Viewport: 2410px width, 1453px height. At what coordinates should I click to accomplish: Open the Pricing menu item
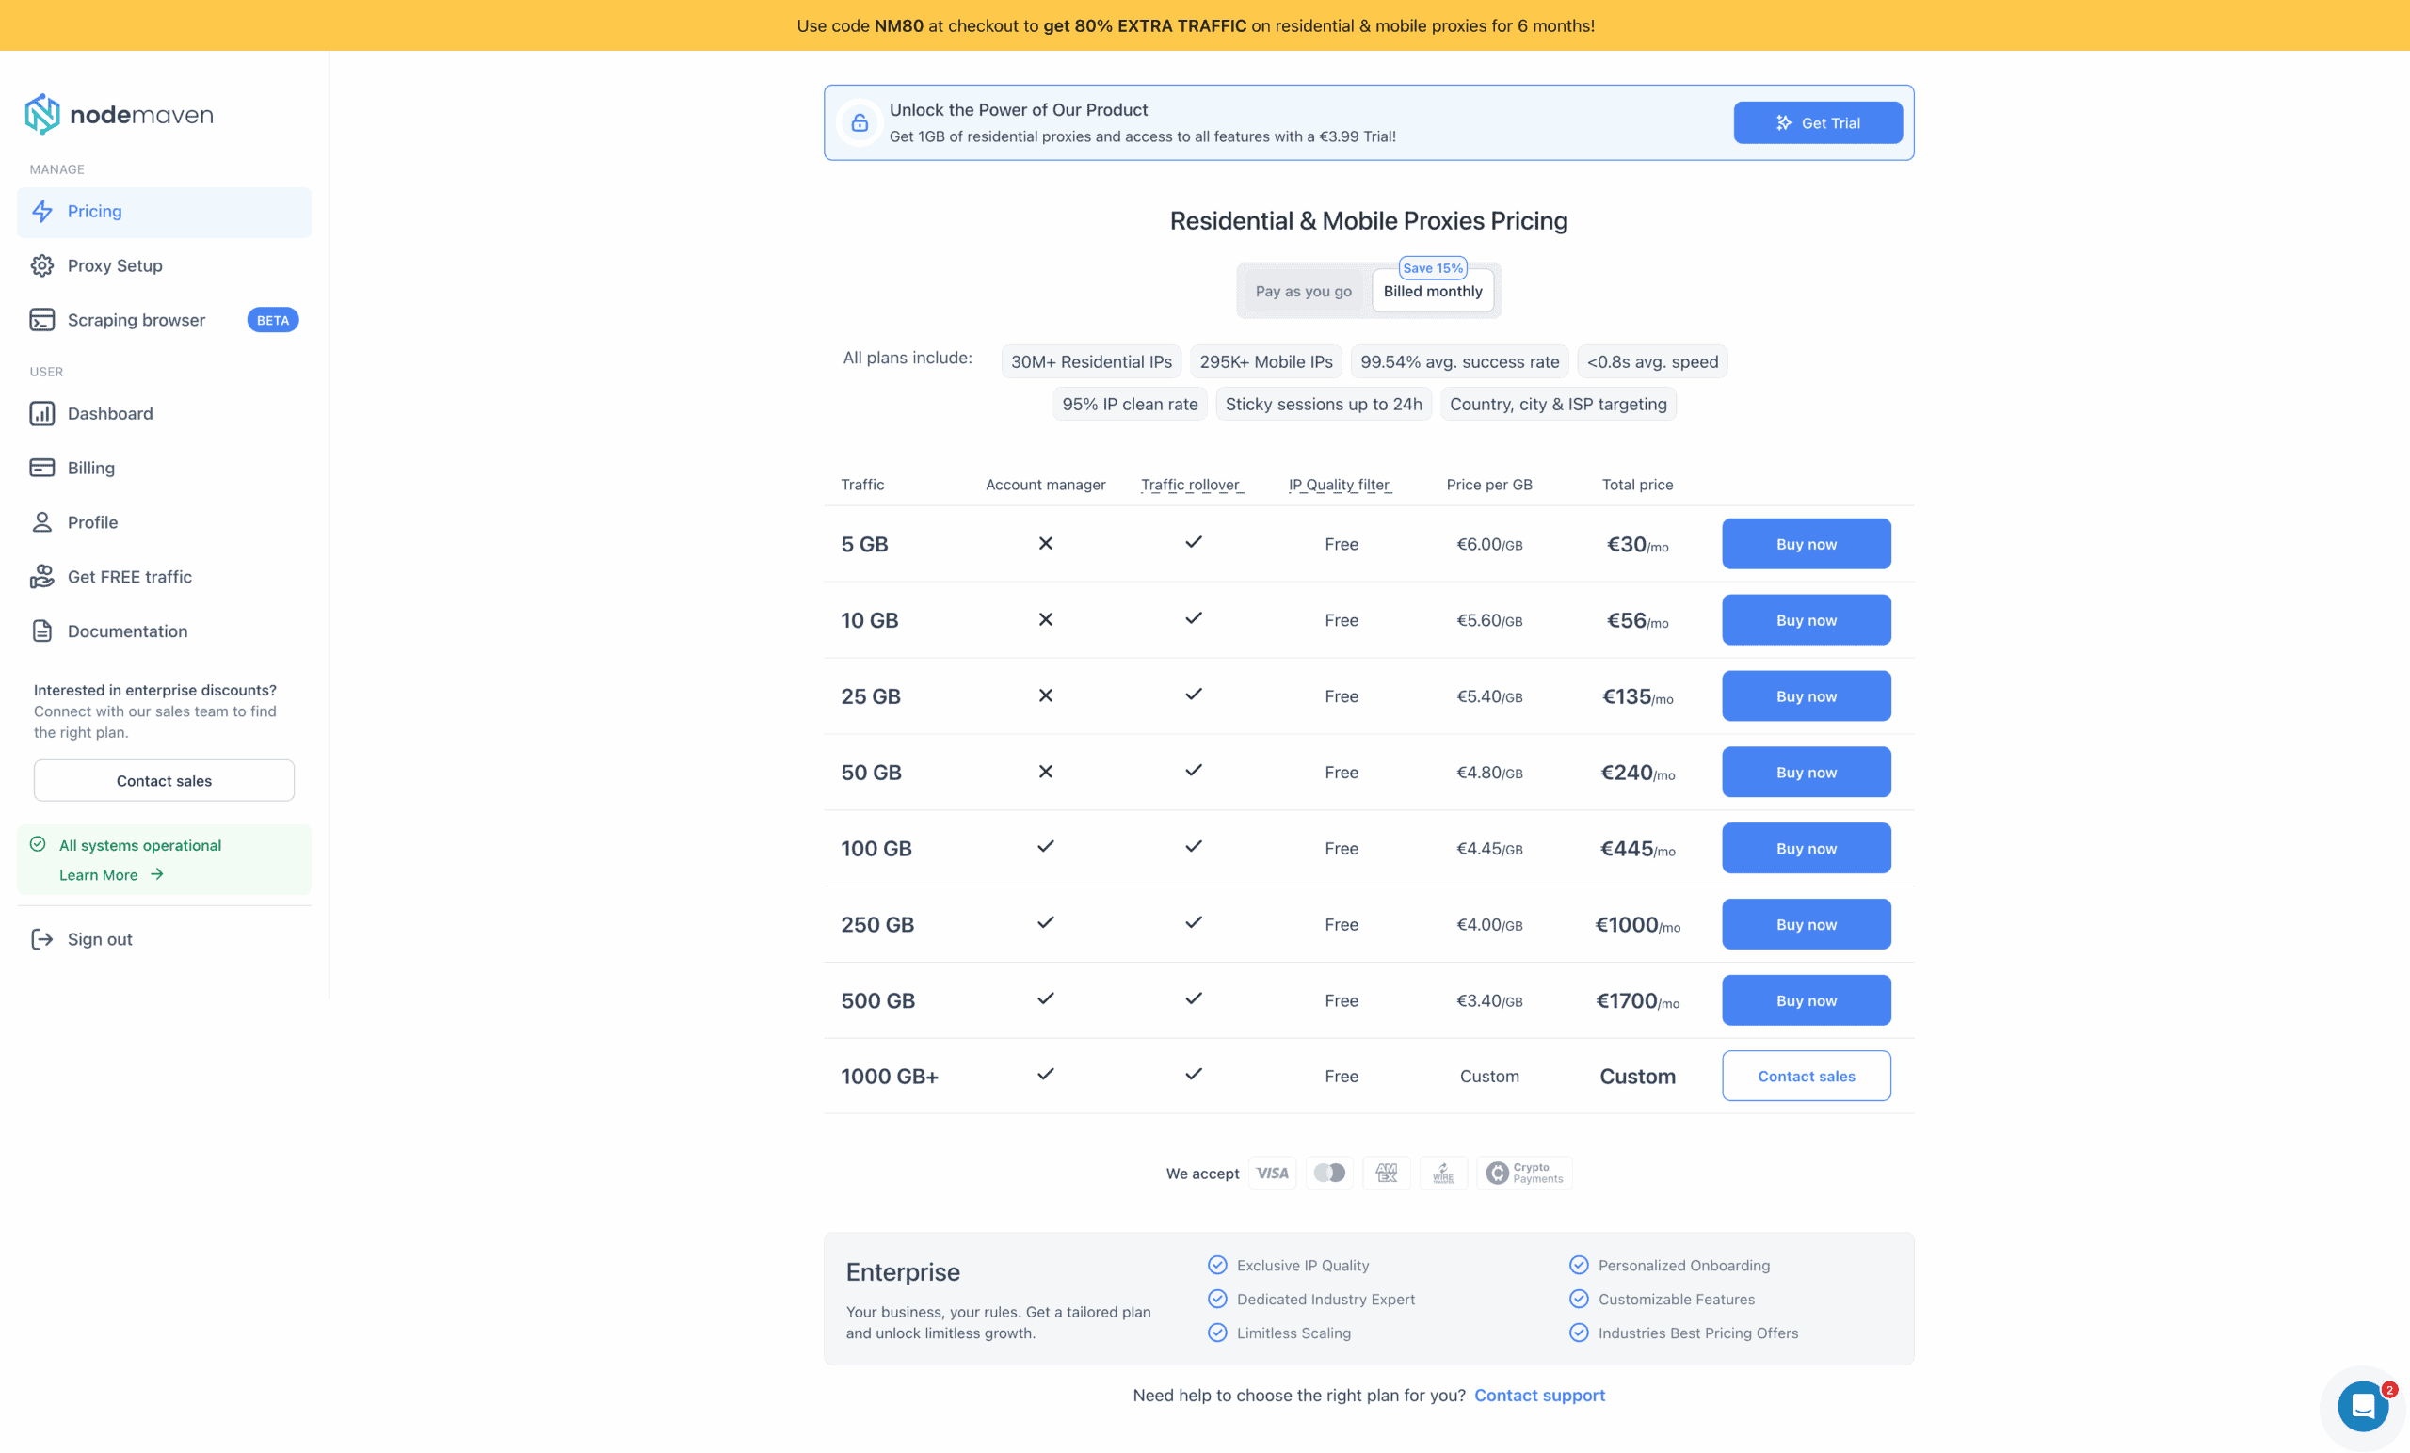(x=95, y=211)
